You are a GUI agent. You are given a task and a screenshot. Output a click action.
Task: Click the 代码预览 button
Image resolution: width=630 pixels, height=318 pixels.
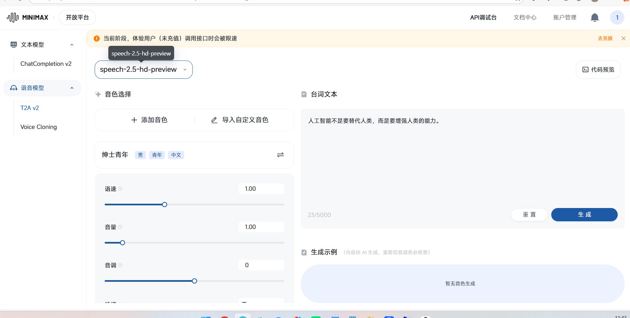point(598,69)
